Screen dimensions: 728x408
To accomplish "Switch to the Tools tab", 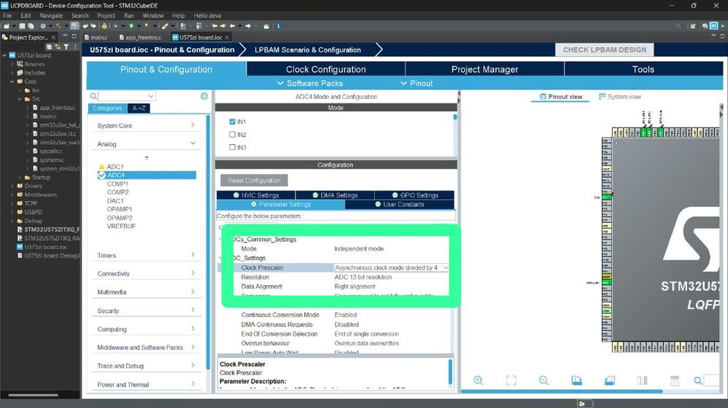I will (x=643, y=69).
